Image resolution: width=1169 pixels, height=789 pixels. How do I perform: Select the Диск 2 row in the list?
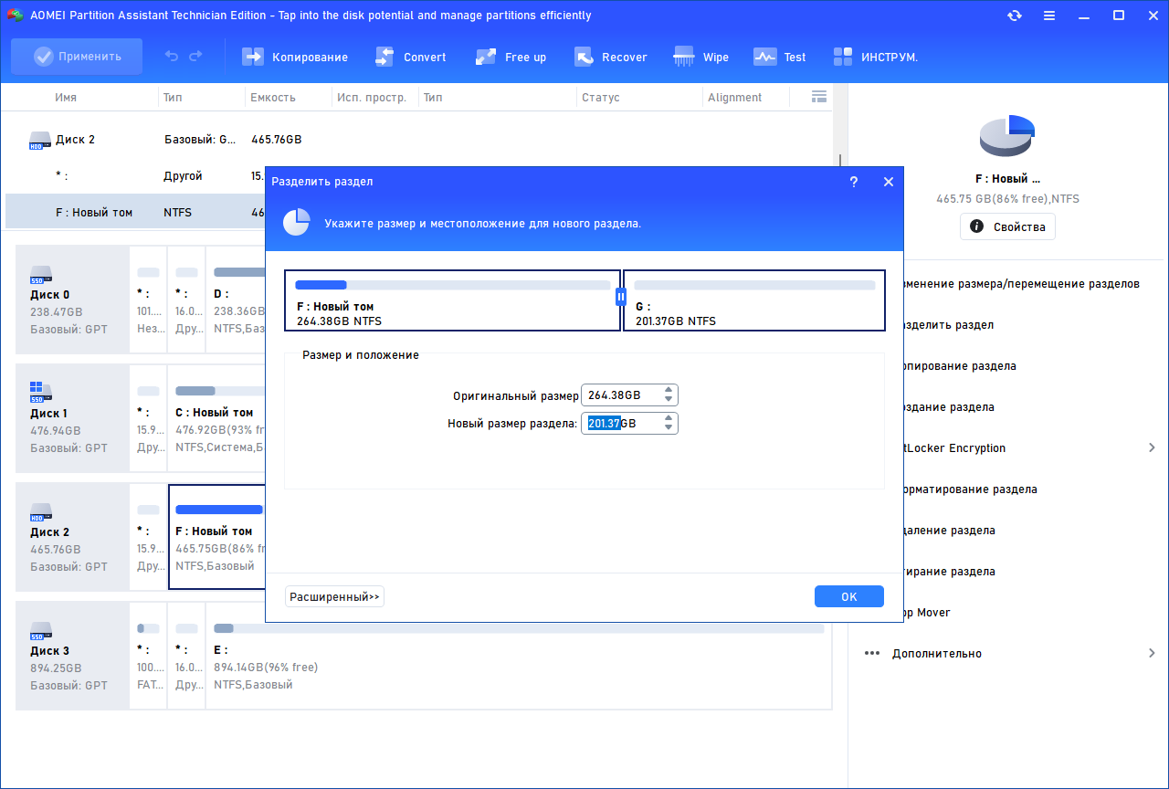419,140
